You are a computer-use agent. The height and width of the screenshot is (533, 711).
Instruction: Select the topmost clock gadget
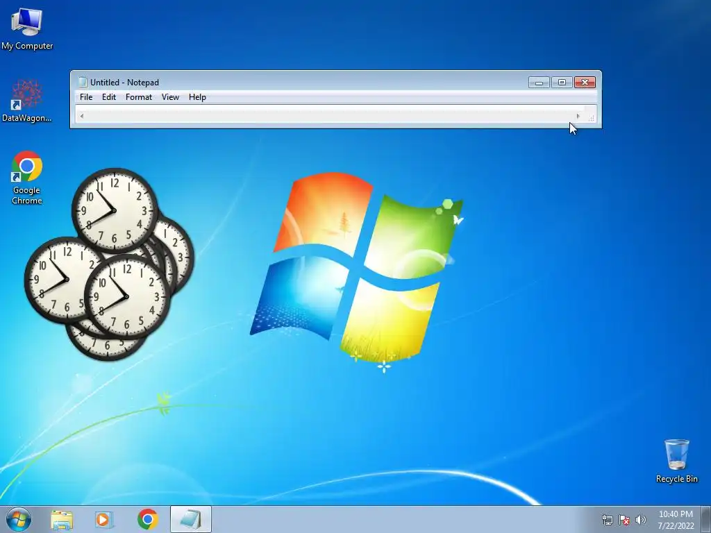(115, 210)
